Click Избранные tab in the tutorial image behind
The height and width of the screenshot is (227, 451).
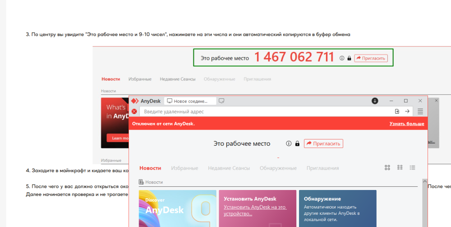140,79
